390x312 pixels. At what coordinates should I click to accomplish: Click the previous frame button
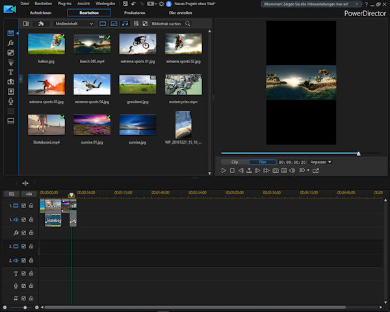tap(240, 170)
